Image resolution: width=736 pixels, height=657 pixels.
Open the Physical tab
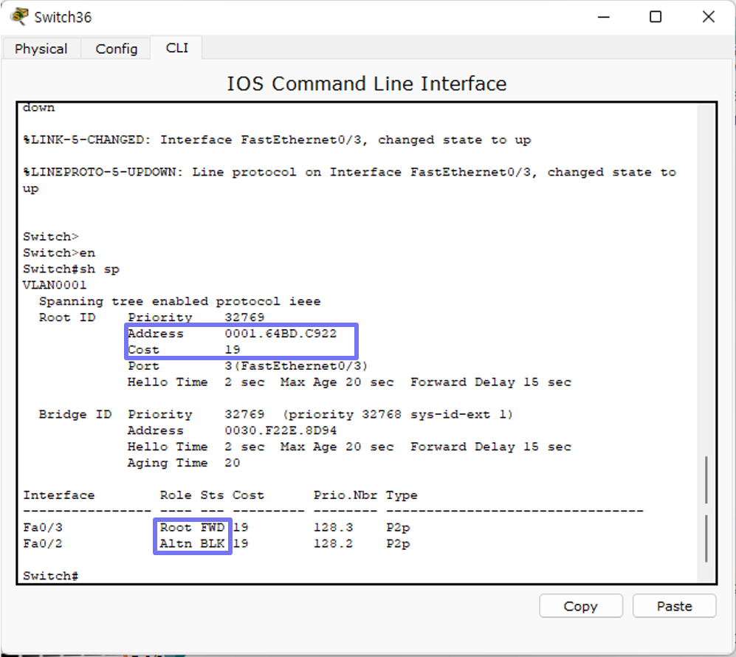click(x=41, y=49)
